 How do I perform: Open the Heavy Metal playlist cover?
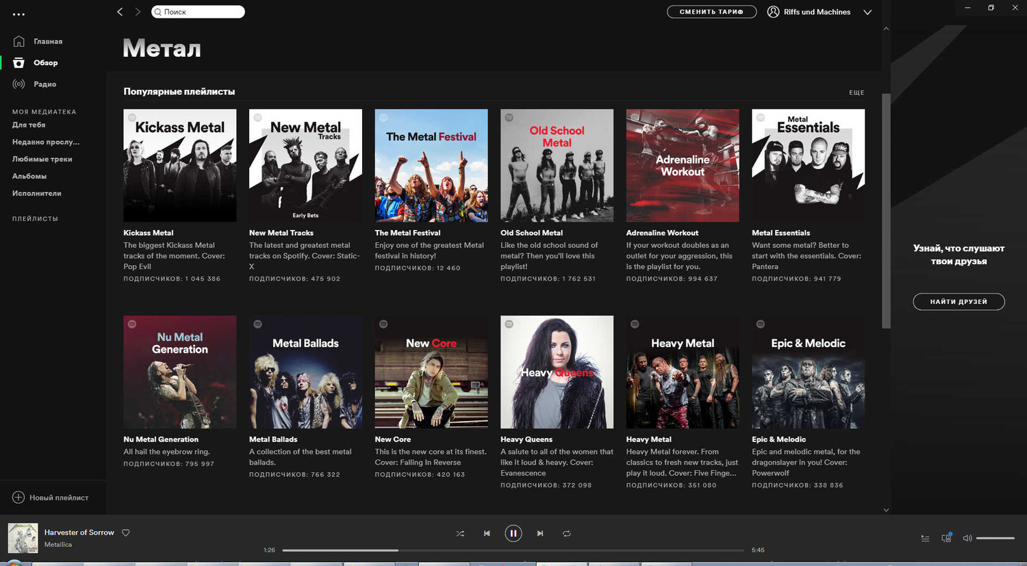coord(683,372)
